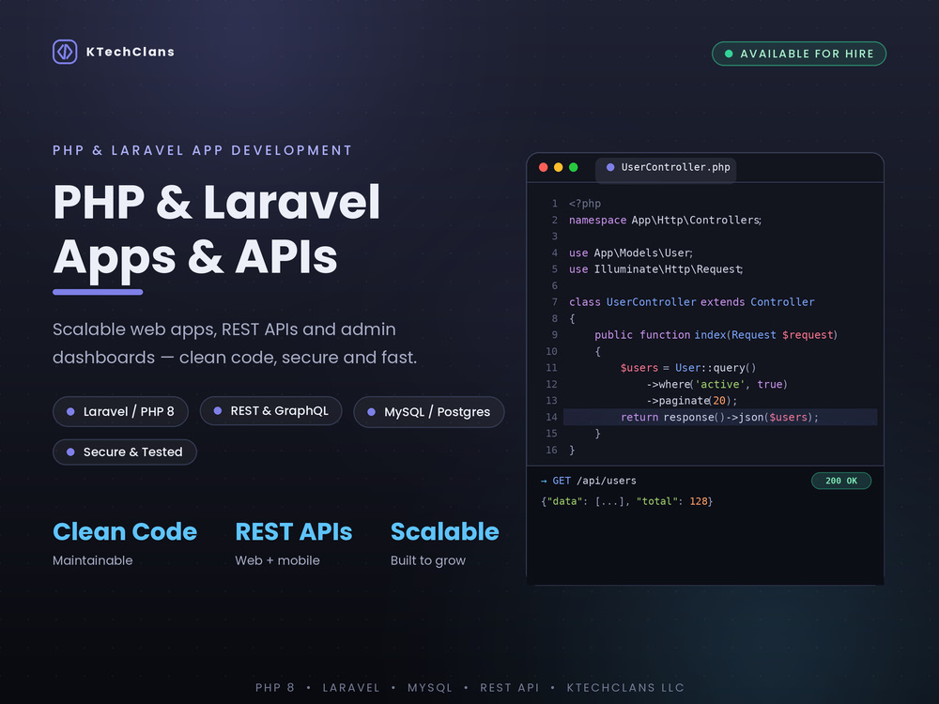Screen dimensions: 939x704
Task: Click the Web + mobile subtitle
Action: click(277, 561)
